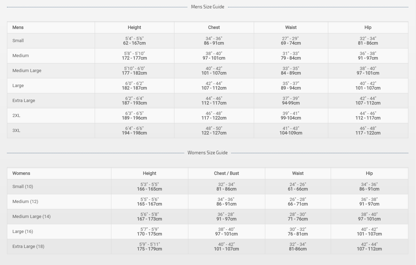Click the Chest / Bust column header

226,173
